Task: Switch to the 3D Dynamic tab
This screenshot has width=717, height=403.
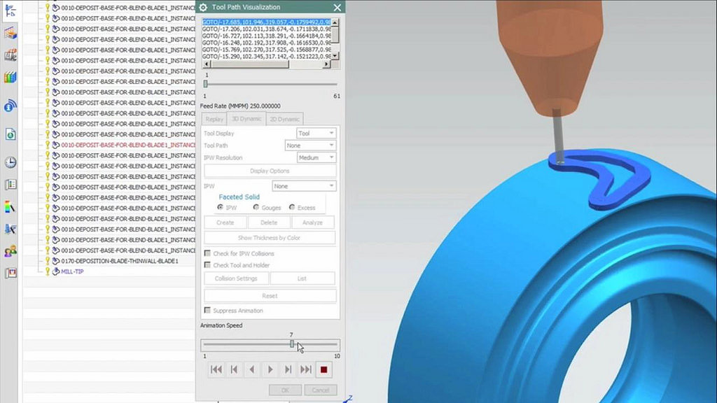Action: 246,119
